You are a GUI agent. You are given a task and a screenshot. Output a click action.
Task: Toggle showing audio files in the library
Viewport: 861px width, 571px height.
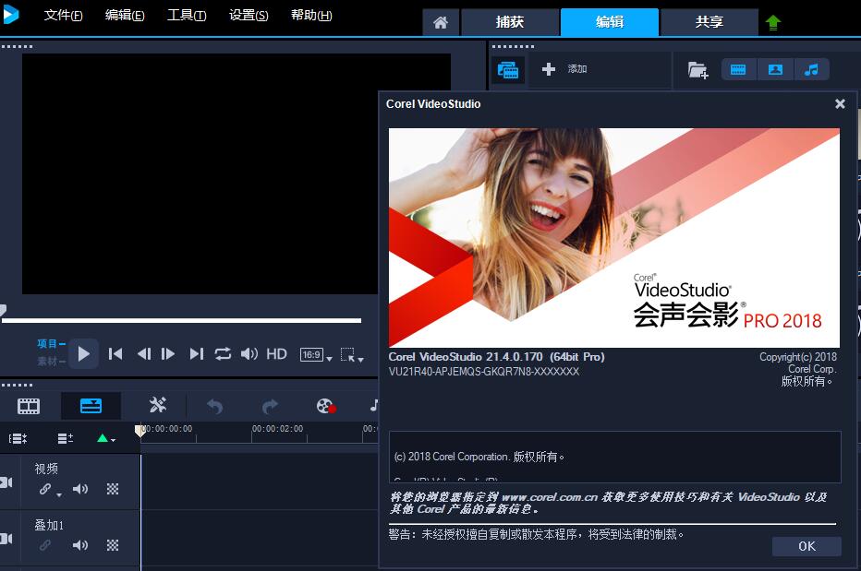(811, 70)
